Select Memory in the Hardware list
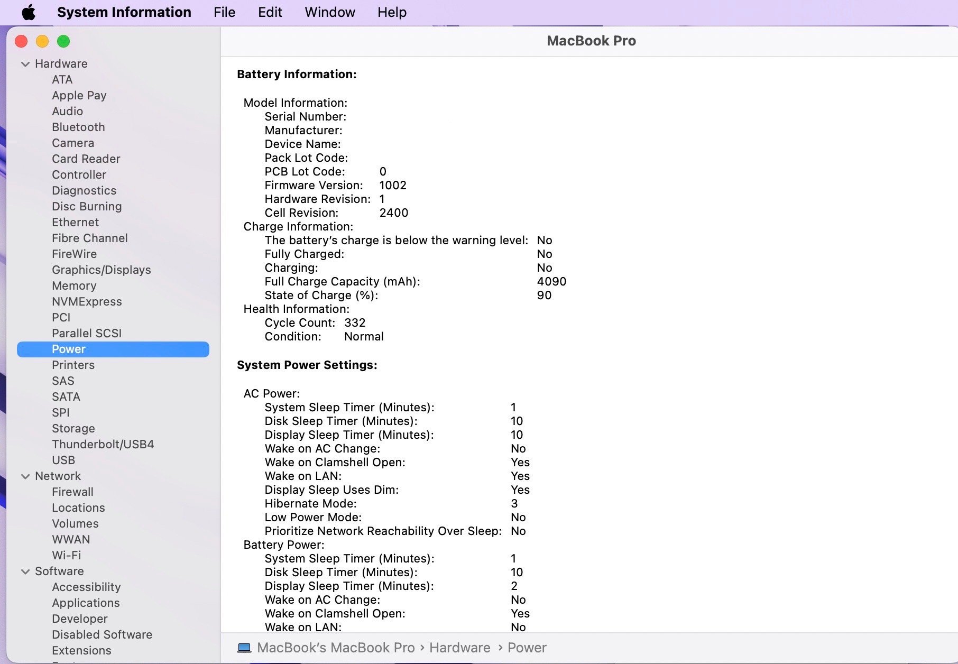The image size is (958, 664). pos(74,285)
